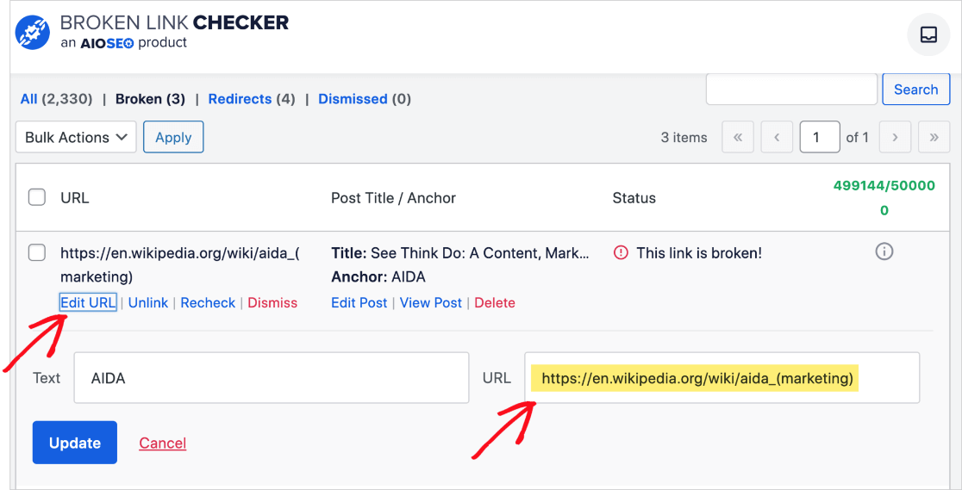Check the select-all checkbox in header
962x490 pixels.
click(x=37, y=197)
